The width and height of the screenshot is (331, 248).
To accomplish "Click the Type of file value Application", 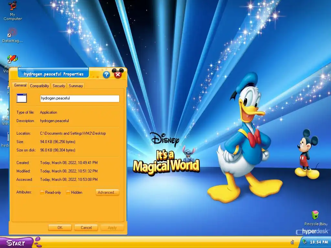I will (48, 112).
